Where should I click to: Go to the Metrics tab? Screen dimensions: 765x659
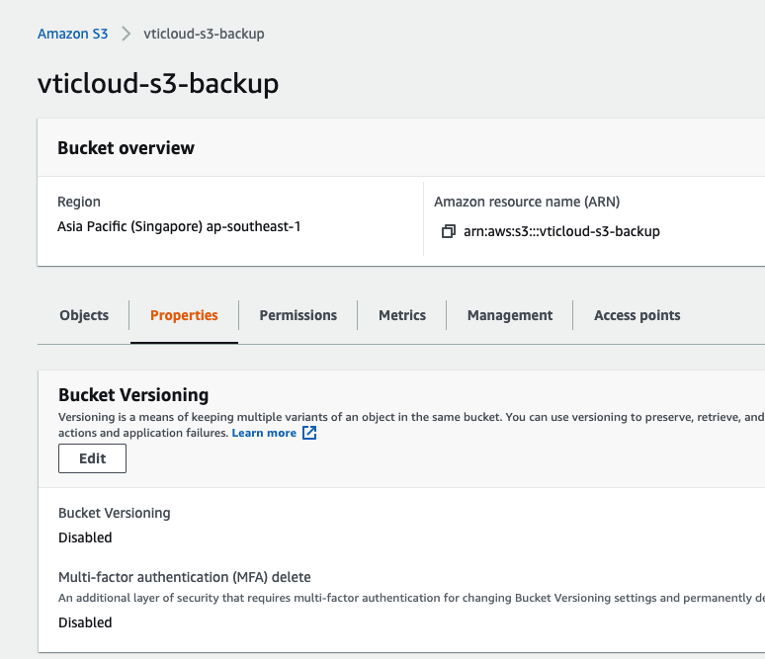coord(402,315)
